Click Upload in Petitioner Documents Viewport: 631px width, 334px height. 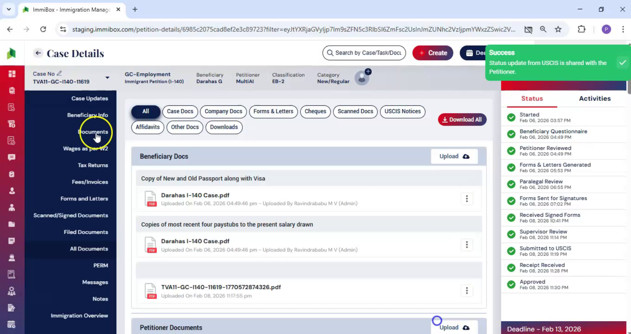click(454, 327)
